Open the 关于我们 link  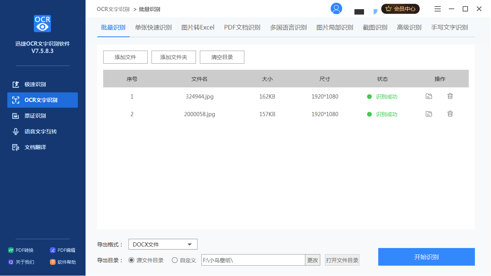point(21,262)
